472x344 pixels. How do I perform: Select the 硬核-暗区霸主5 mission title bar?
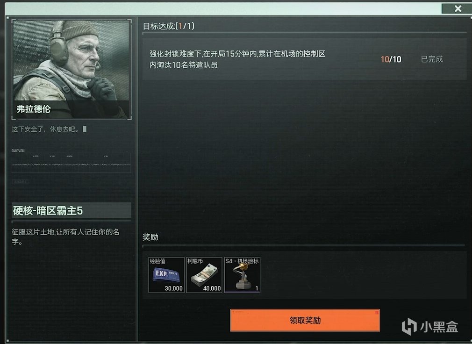point(72,210)
